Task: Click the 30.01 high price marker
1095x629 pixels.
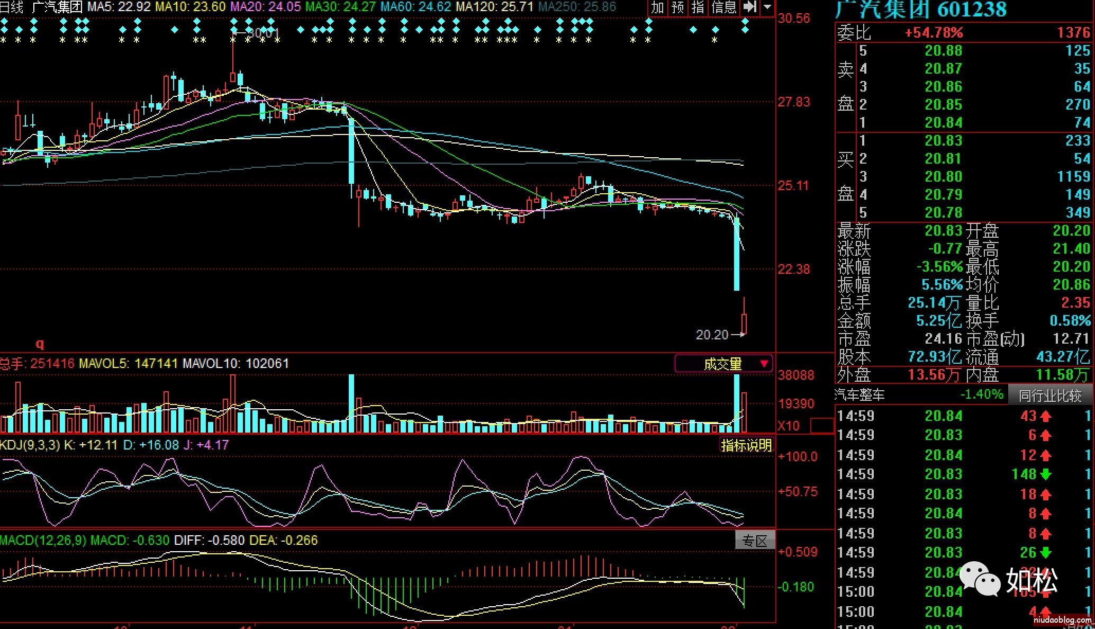Action: (262, 33)
